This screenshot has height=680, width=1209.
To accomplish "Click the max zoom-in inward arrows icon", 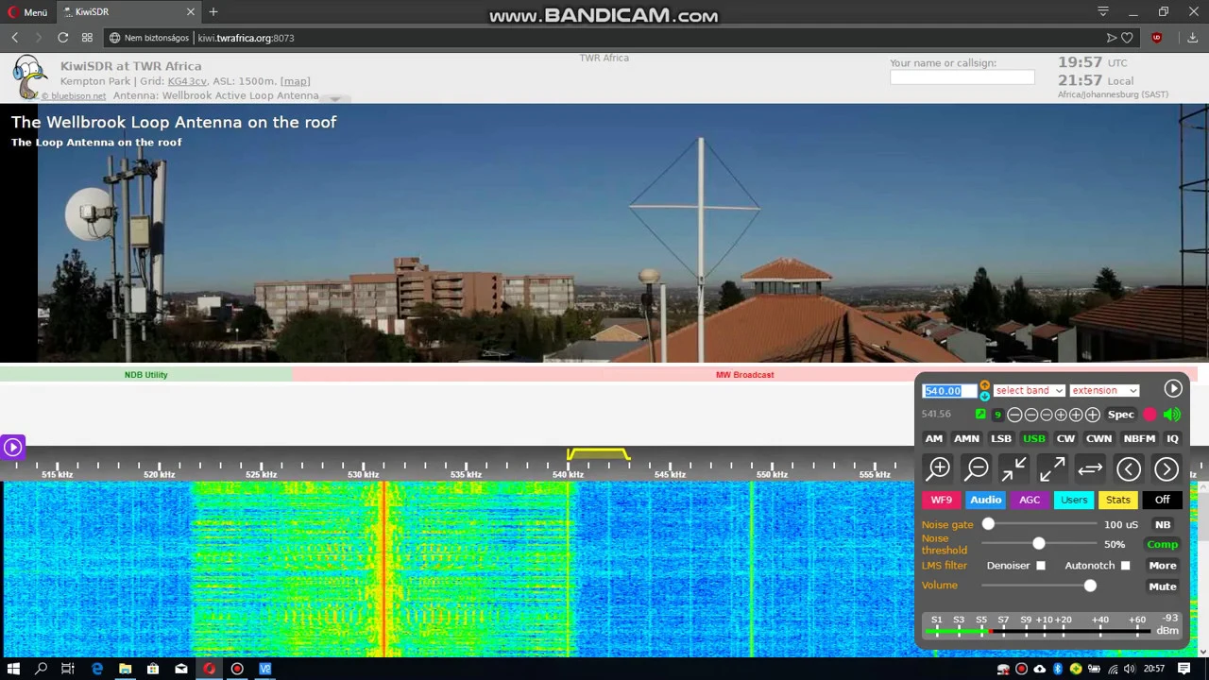I will click(x=1014, y=468).
